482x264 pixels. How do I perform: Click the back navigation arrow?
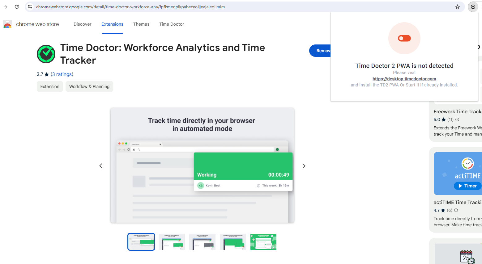coord(6,6)
